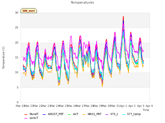Select the li75_t legend label
This screenshot has width=165, height=123.
click(x=114, y=114)
